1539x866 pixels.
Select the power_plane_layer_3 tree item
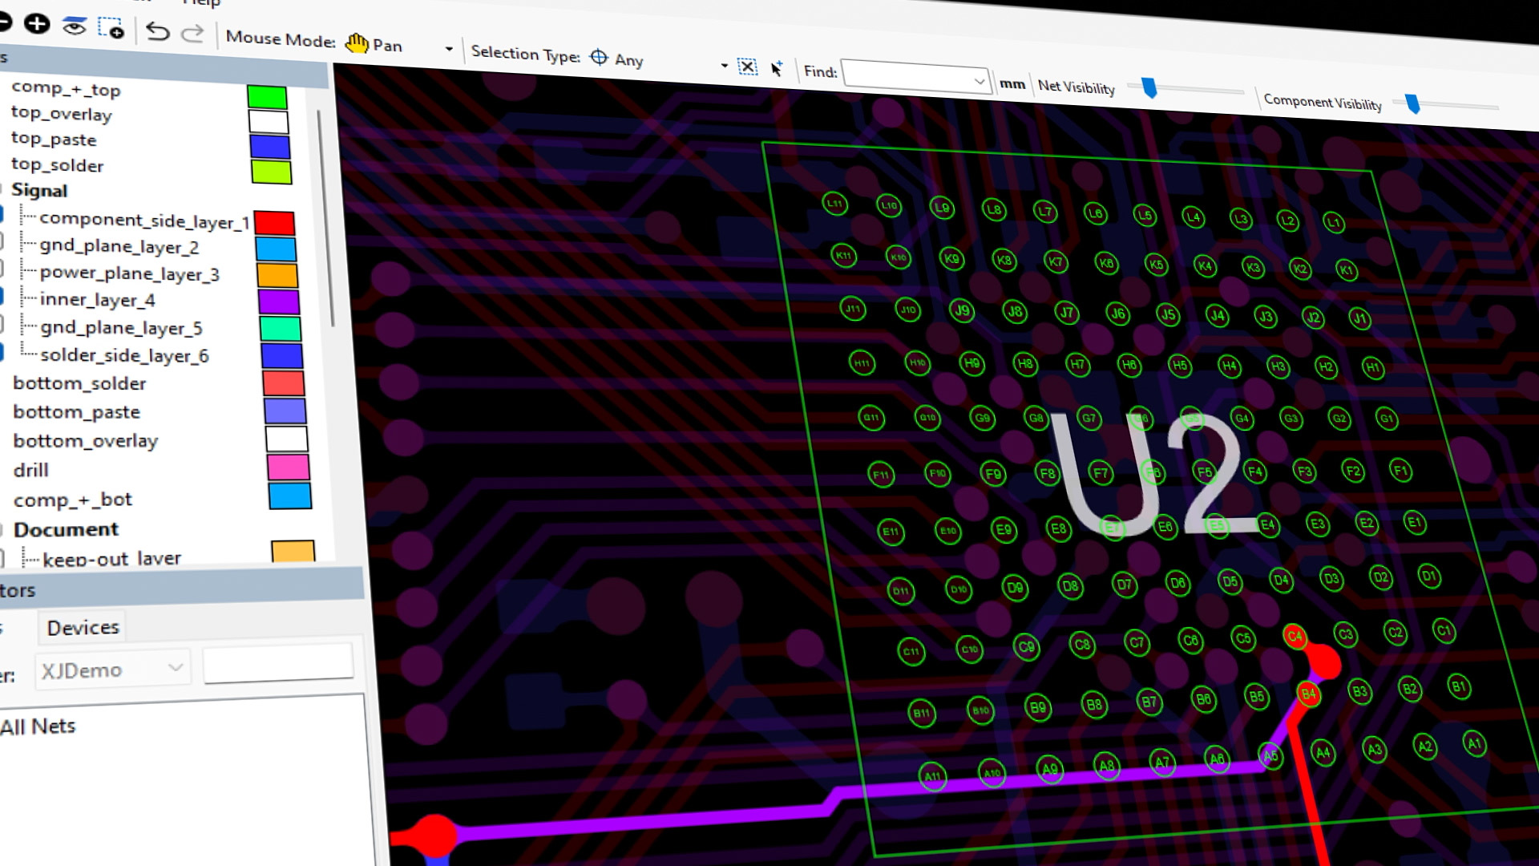pyautogui.click(x=129, y=273)
